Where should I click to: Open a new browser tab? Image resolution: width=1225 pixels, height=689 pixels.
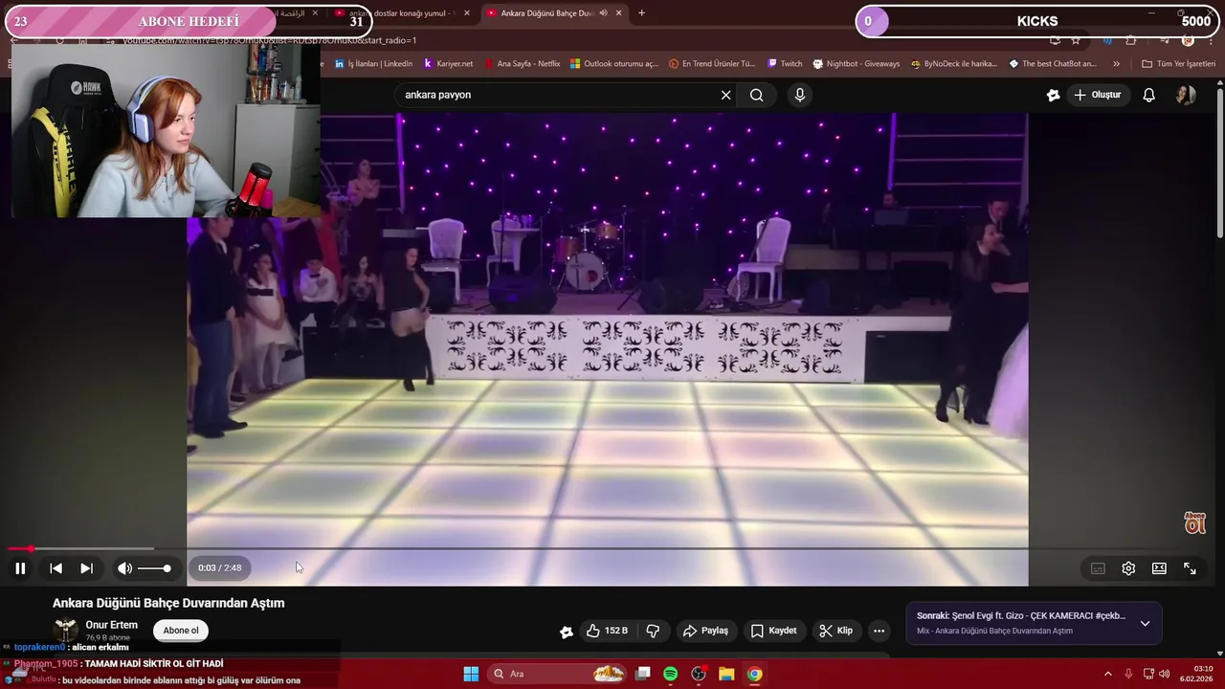tap(641, 13)
